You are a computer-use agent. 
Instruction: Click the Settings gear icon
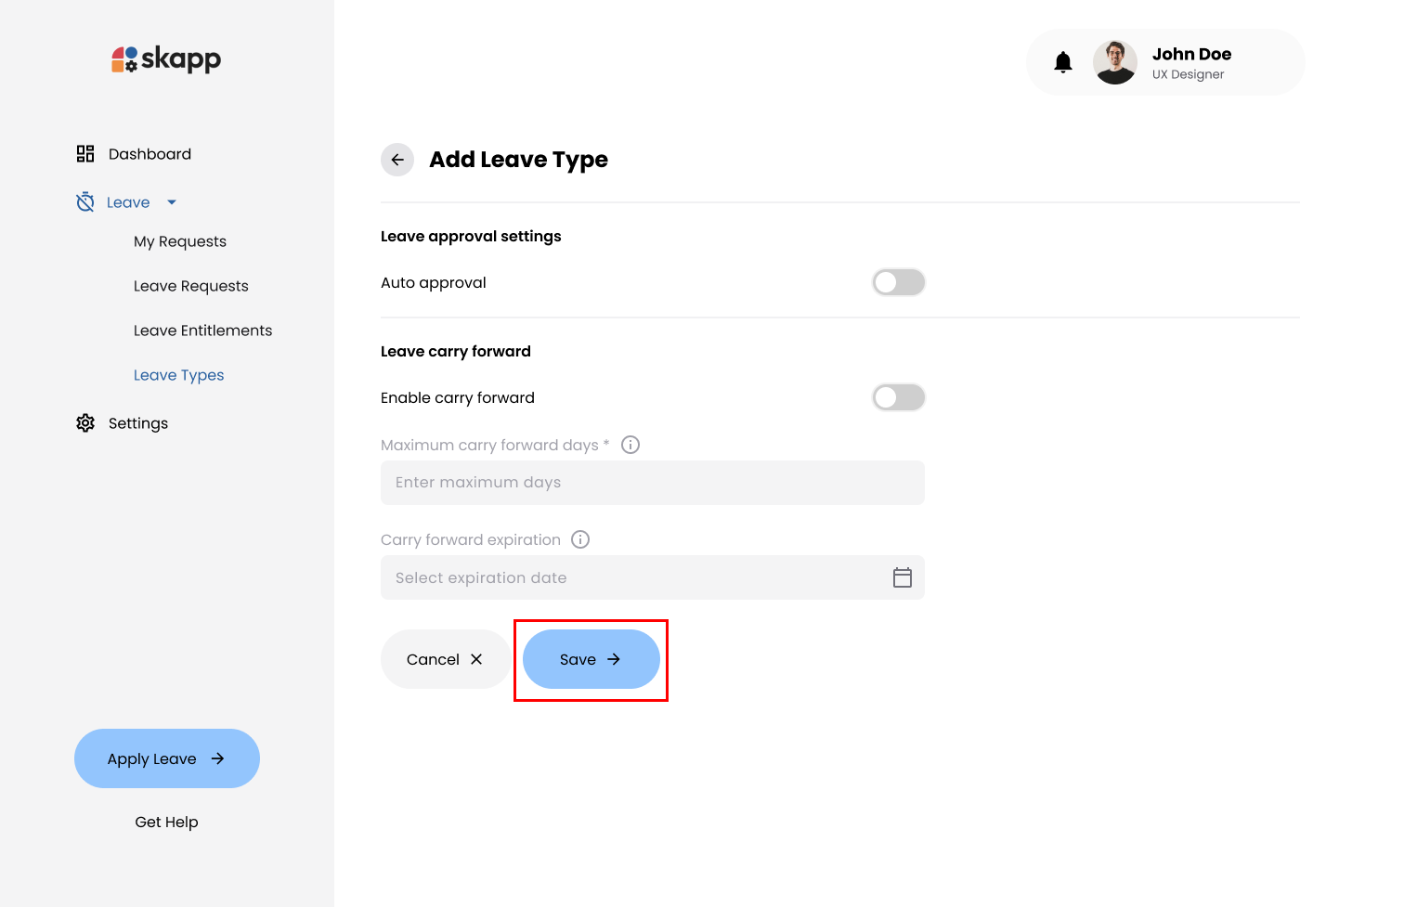pos(85,423)
